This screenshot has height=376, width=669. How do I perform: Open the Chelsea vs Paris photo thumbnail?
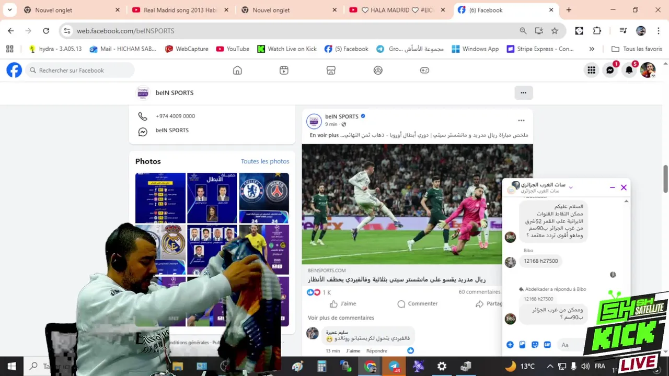[264, 198]
